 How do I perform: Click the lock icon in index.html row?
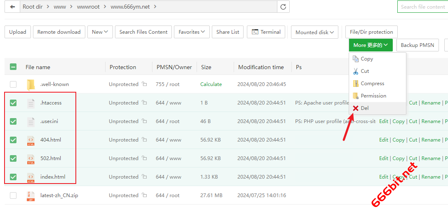144,177
